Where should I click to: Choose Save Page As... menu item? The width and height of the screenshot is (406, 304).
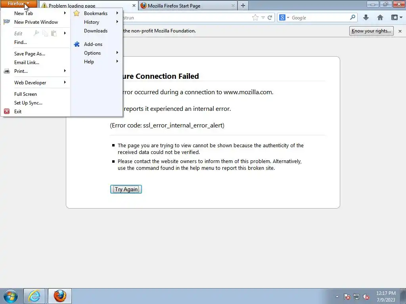coord(29,54)
